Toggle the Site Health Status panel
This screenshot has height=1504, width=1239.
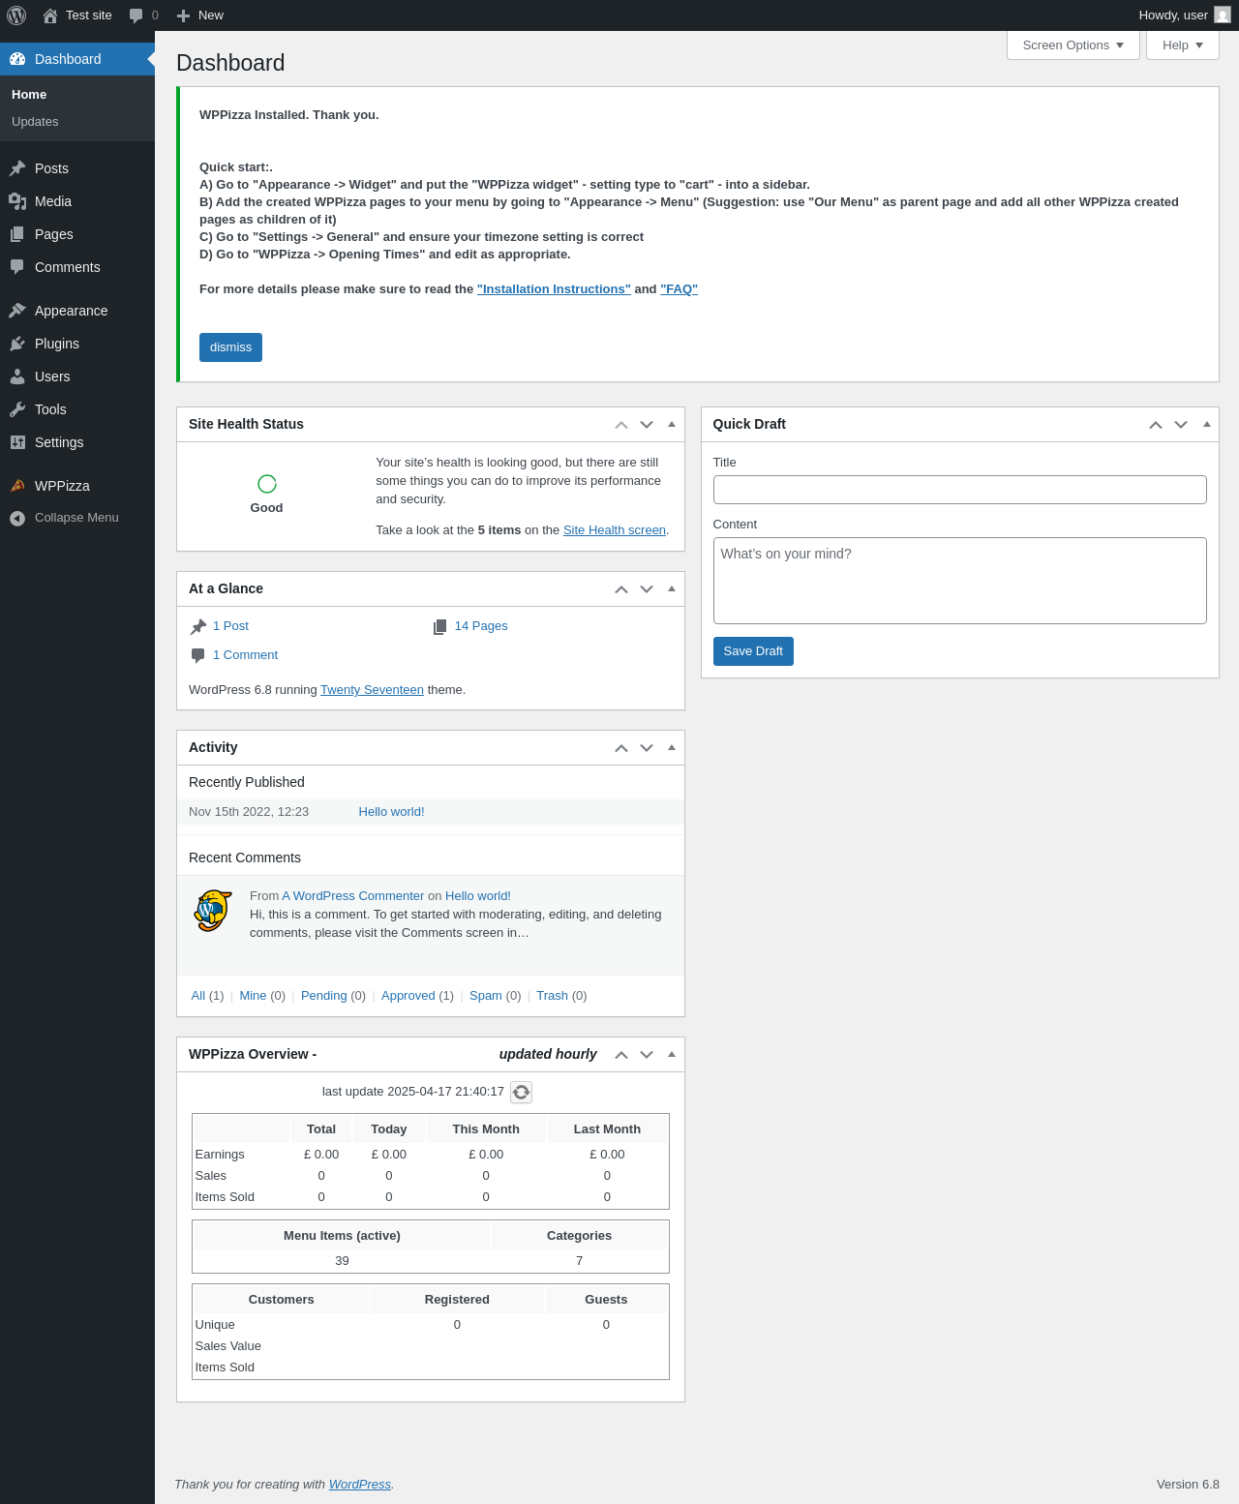point(672,424)
